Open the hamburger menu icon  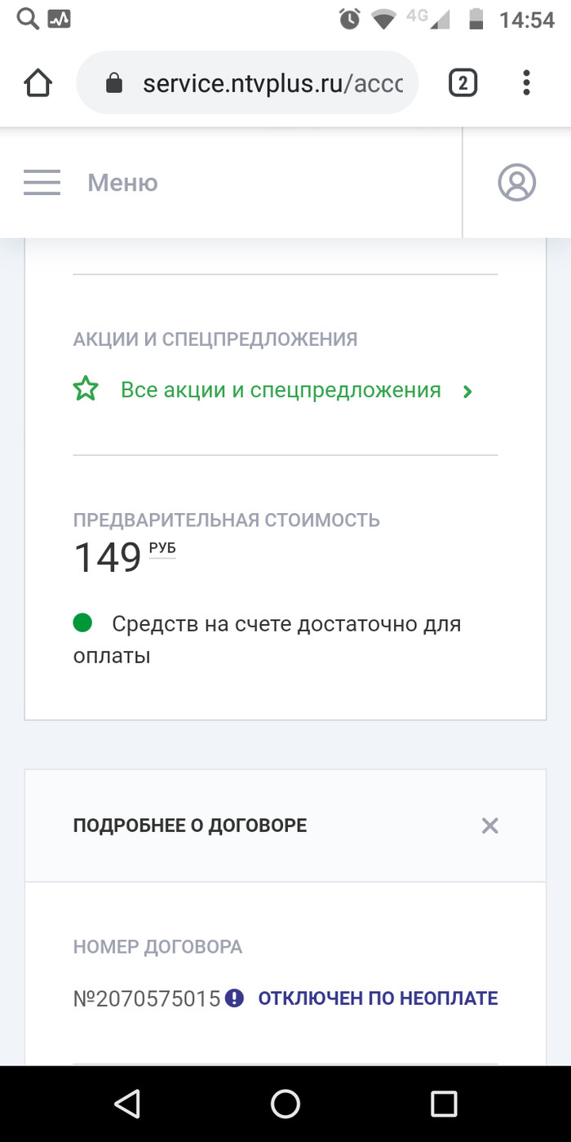[x=42, y=183]
